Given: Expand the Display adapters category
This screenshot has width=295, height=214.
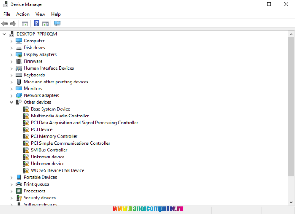Looking at the screenshot, I should pos(11,55).
